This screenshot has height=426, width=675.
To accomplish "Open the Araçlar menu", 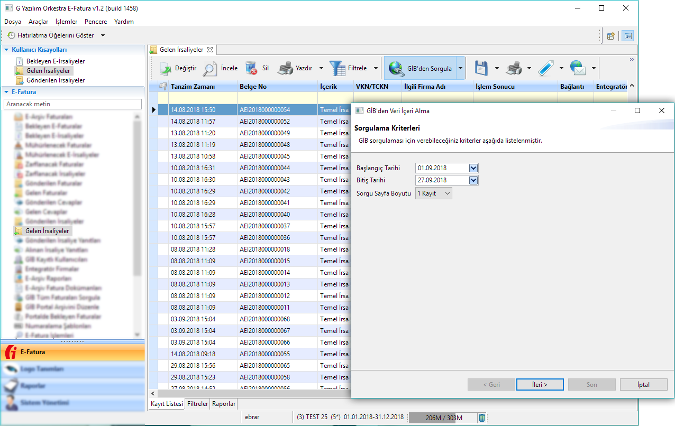I will click(38, 22).
